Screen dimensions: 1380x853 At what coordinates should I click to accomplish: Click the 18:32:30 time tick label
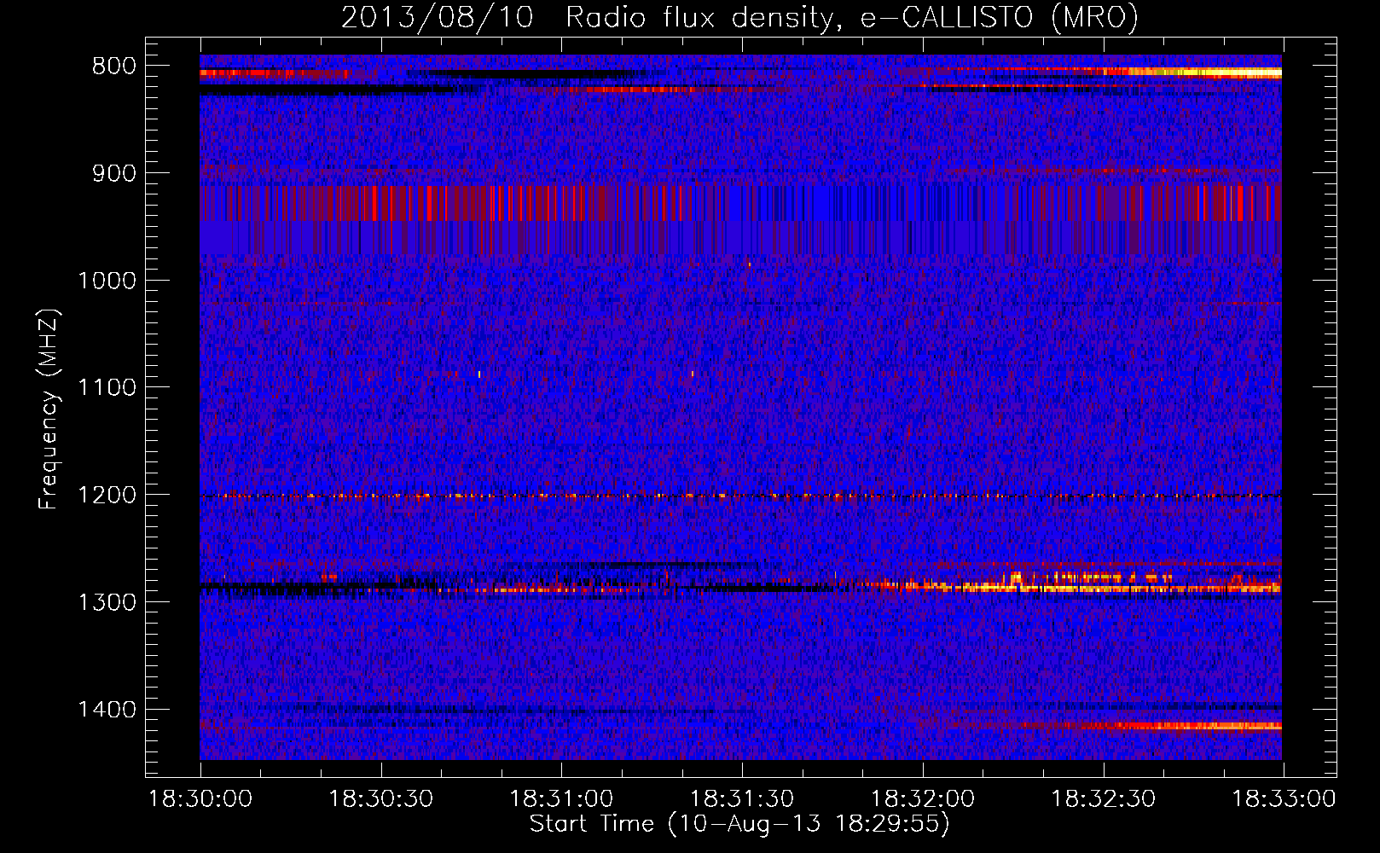(1104, 799)
